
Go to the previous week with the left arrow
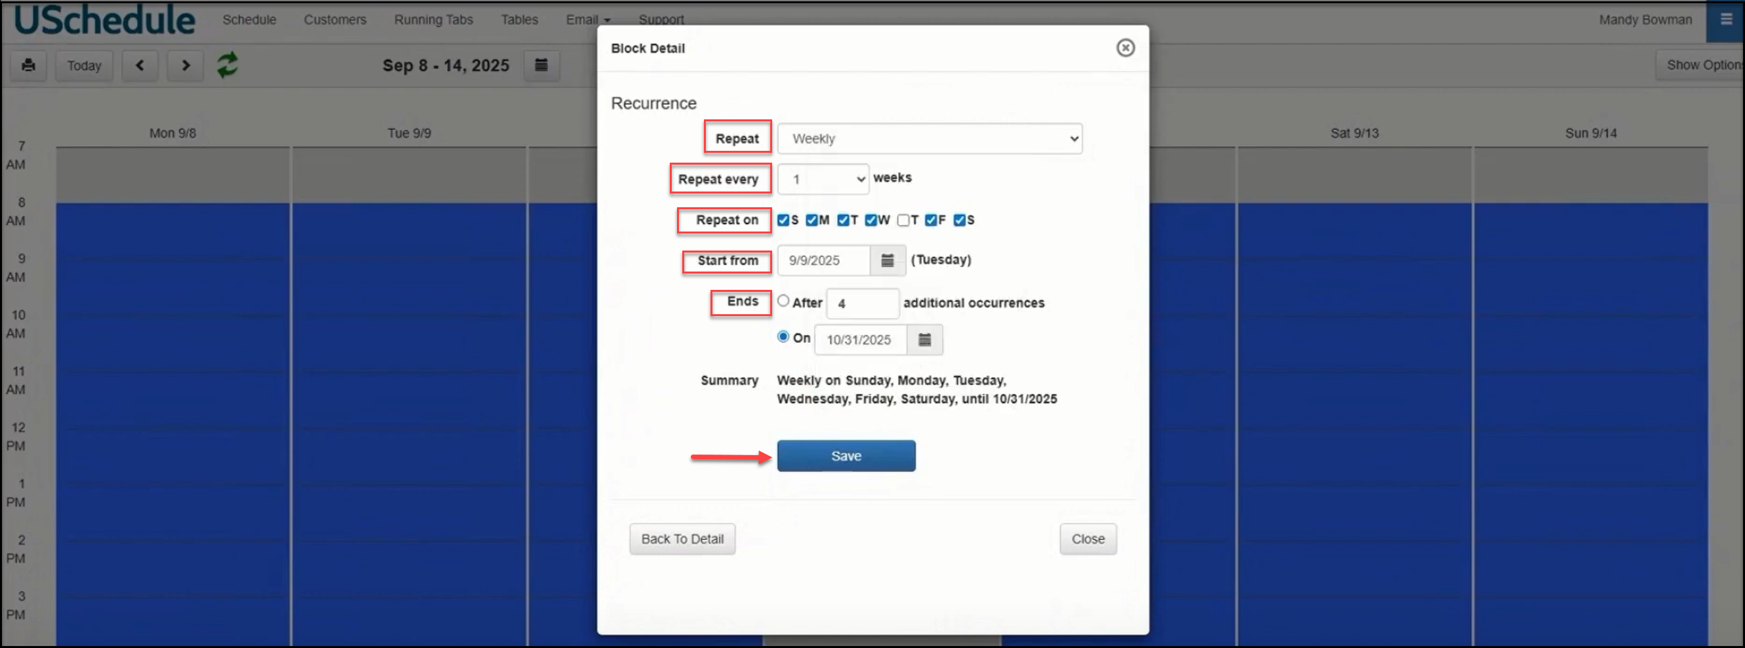(x=140, y=66)
